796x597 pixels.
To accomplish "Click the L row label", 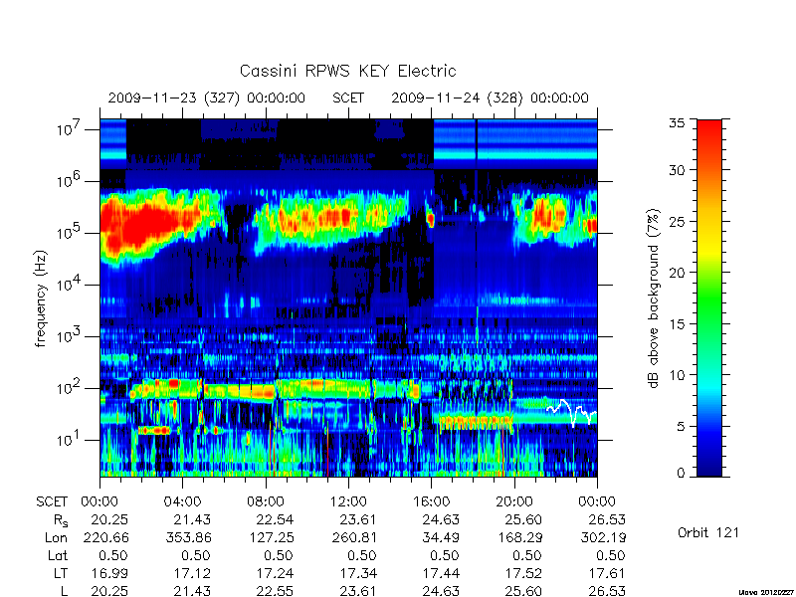I will pyautogui.click(x=64, y=591).
